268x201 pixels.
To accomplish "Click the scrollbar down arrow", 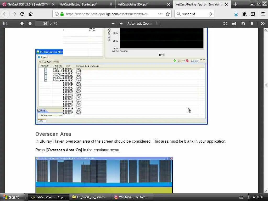I will (x=266, y=191).
